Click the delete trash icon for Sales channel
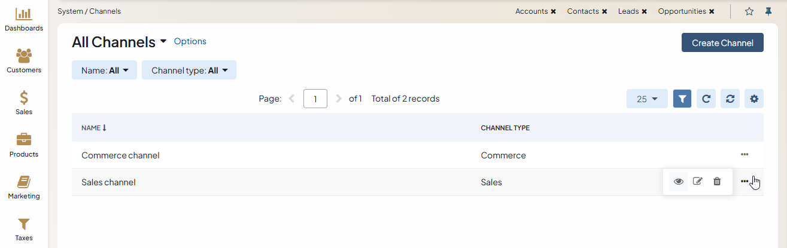 tap(717, 182)
